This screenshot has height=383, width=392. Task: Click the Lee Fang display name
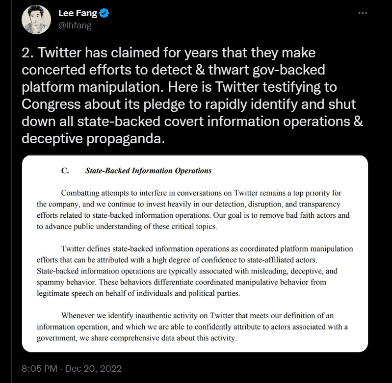pos(78,13)
